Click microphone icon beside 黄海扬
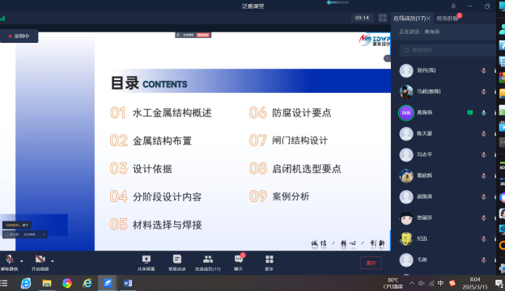505x291 pixels. pos(483,112)
